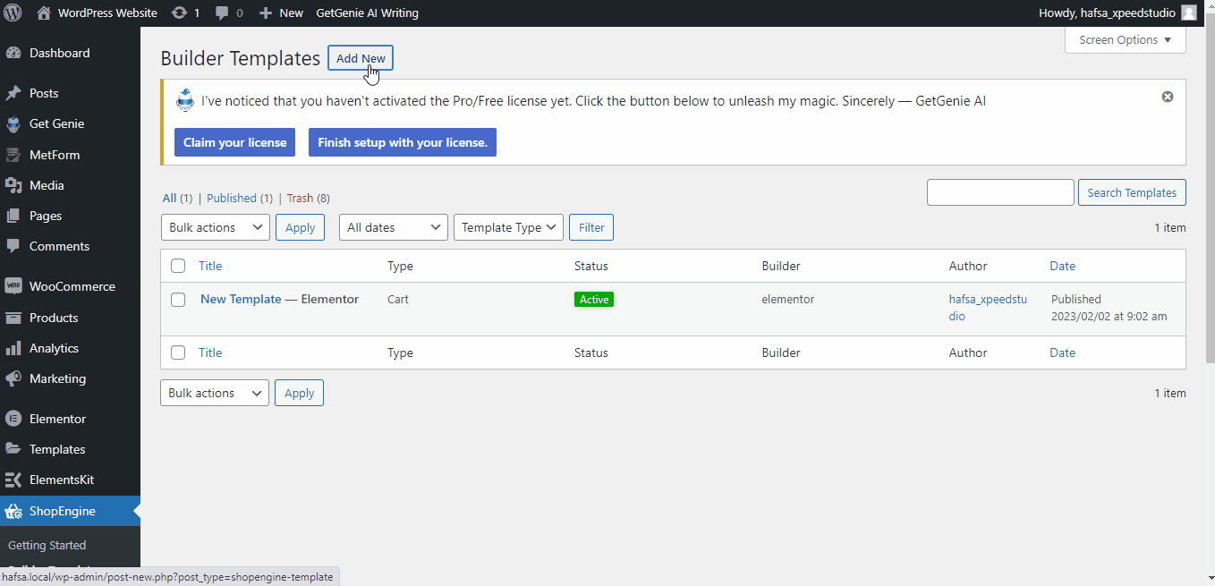Sort by the Date footer column
Viewport: 1215px width, 586px height.
pyautogui.click(x=1063, y=352)
